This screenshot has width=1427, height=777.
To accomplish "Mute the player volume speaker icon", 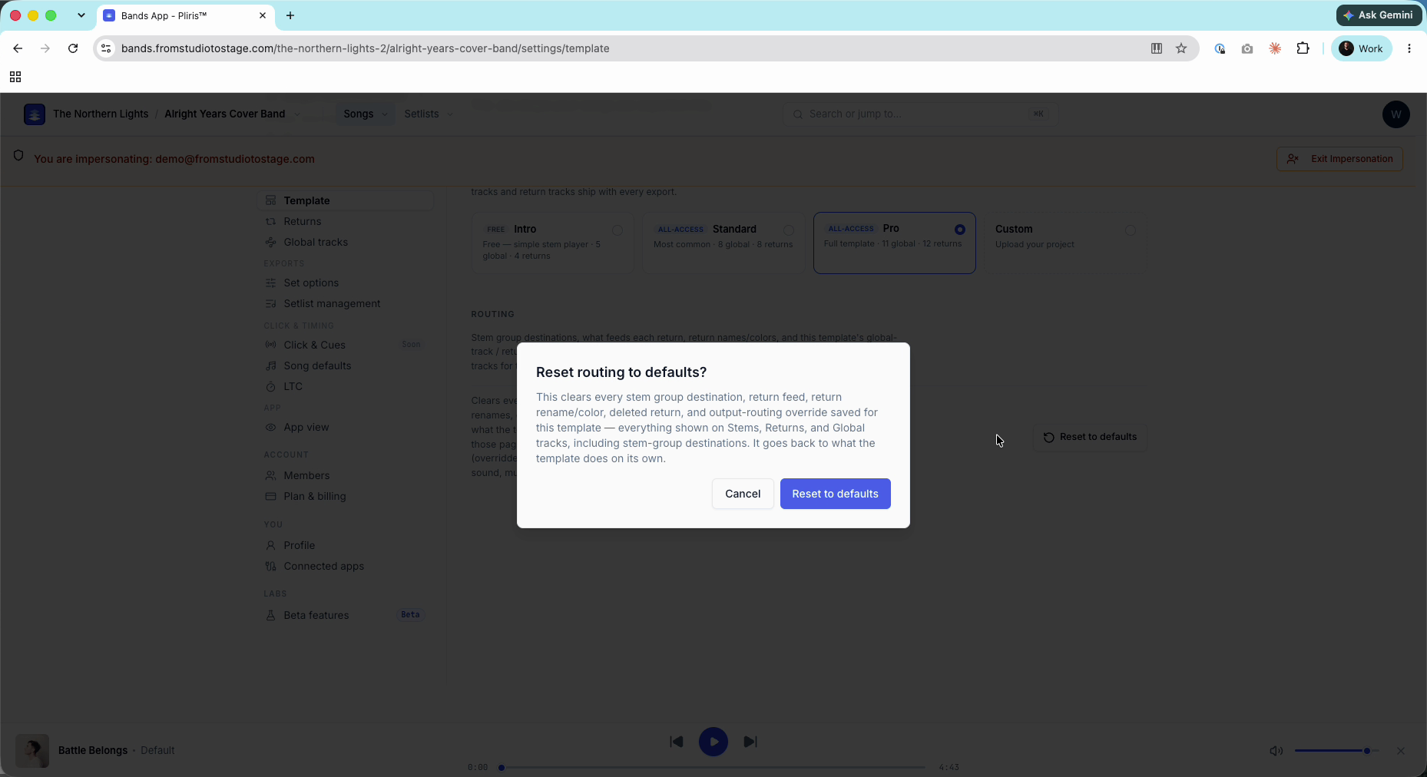I will tap(1276, 751).
